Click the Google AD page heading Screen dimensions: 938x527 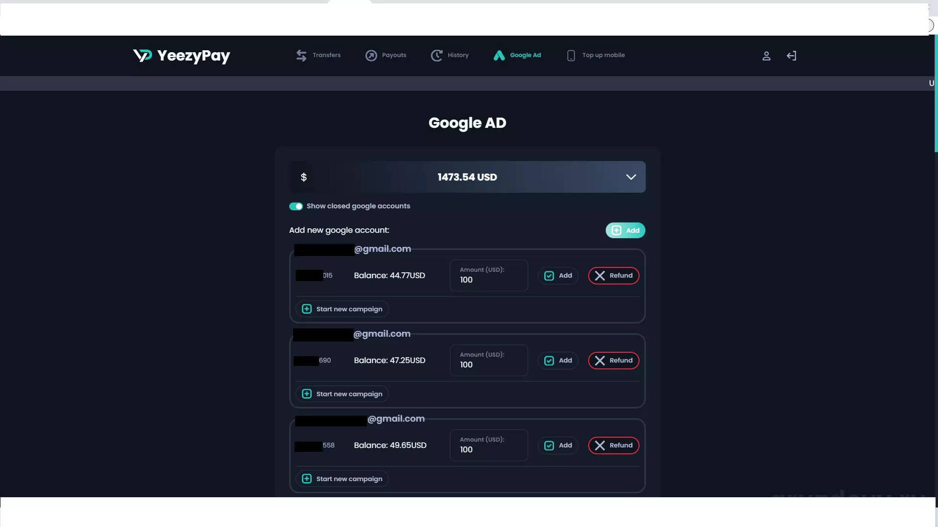click(x=467, y=123)
